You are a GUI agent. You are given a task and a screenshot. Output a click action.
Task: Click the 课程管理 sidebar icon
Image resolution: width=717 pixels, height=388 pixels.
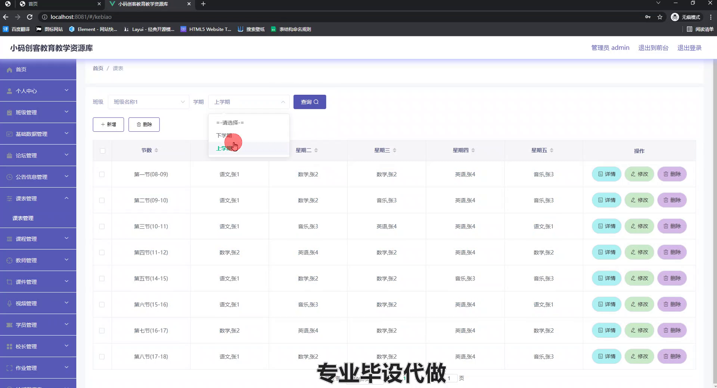click(9, 239)
